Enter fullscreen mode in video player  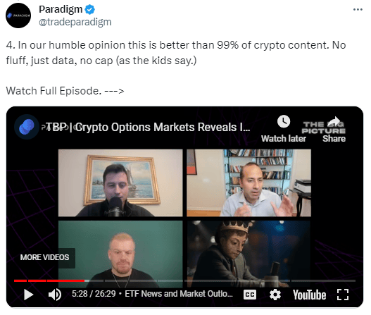343,295
